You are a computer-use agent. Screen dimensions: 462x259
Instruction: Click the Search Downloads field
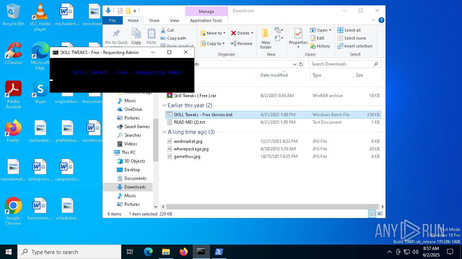345,64
